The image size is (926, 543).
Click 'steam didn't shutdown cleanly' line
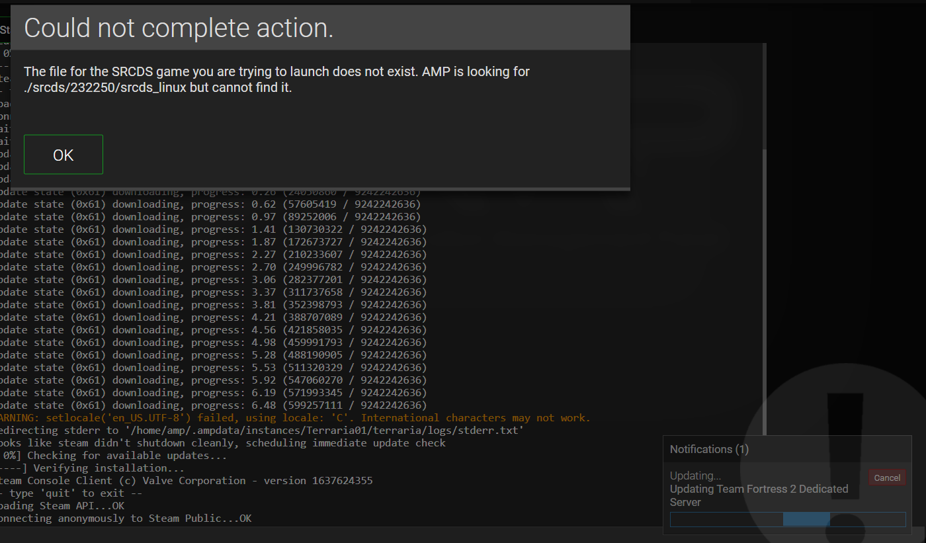tap(223, 443)
